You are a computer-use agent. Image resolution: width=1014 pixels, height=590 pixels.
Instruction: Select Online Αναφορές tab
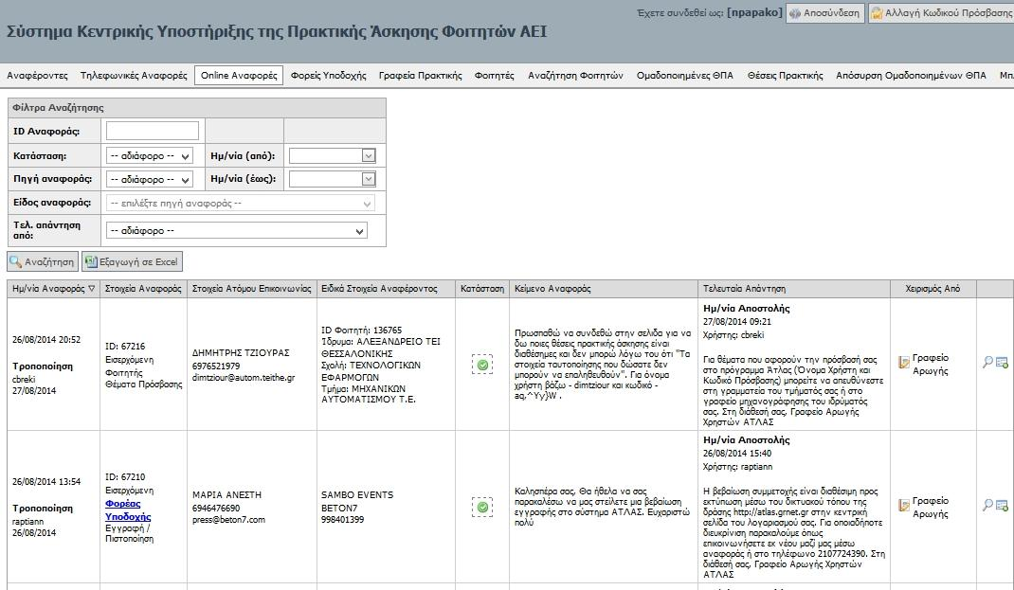239,76
